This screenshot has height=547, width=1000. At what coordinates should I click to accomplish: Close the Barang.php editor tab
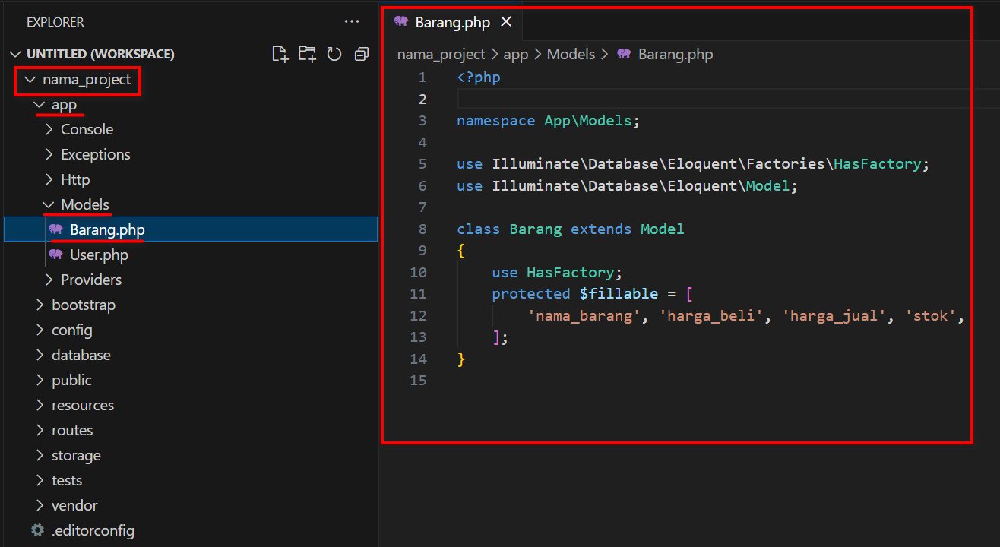(506, 22)
